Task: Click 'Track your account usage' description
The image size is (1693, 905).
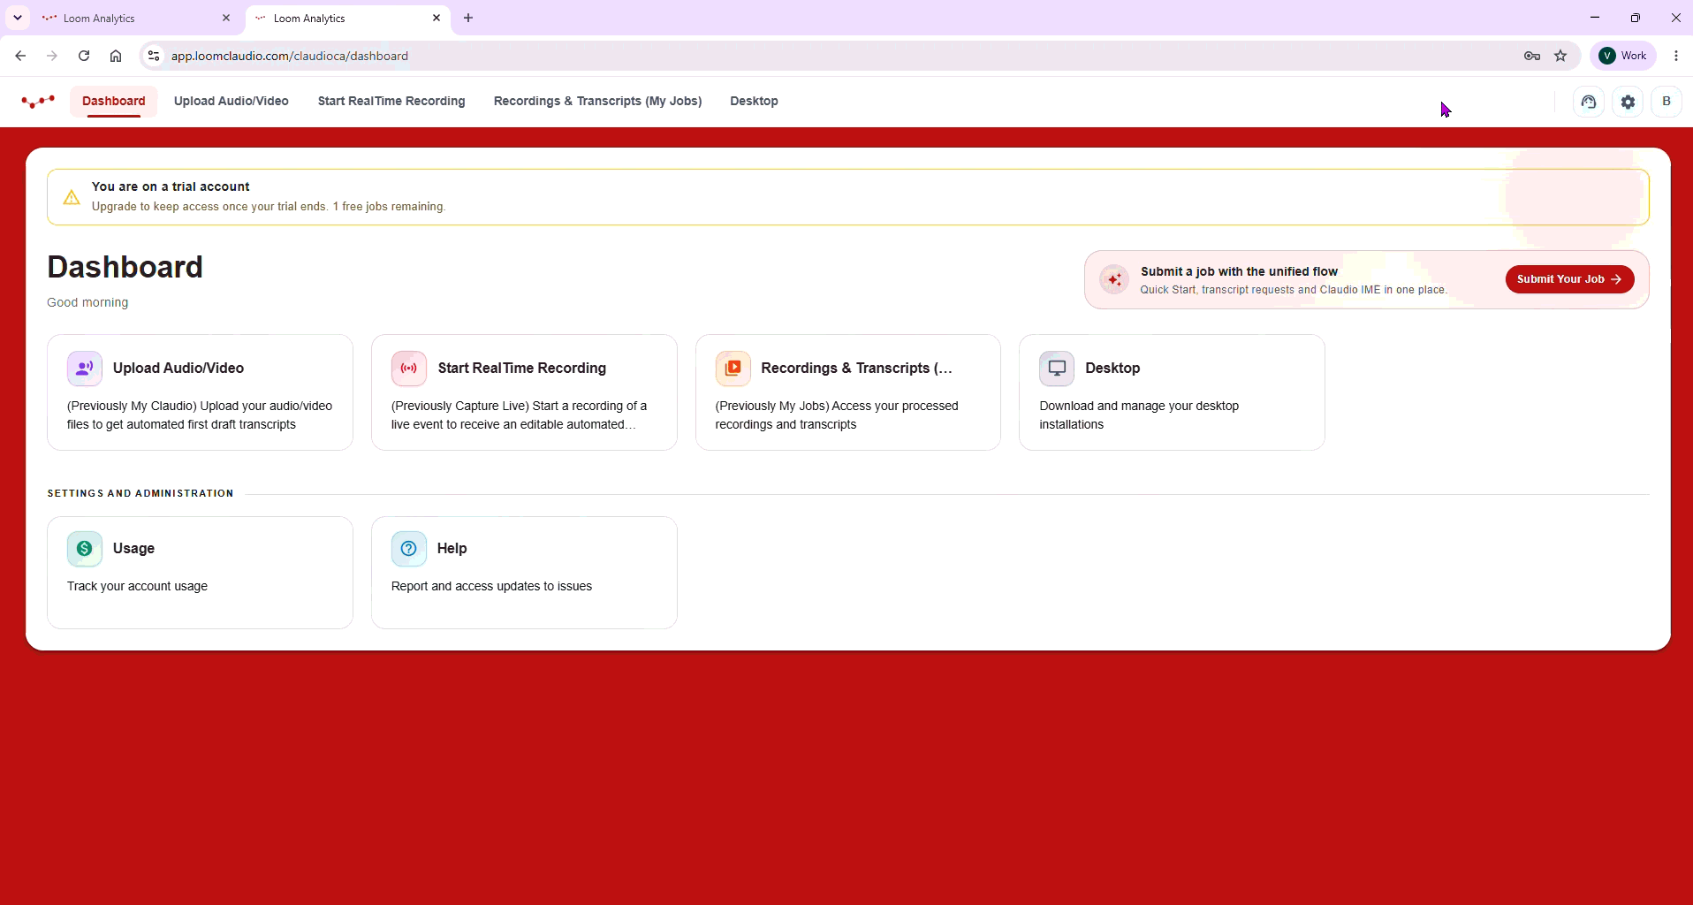Action: click(x=138, y=587)
